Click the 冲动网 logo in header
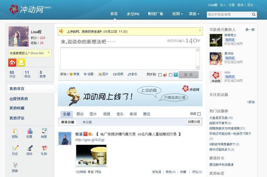The width and height of the screenshot is (267, 177). pyautogui.click(x=30, y=9)
